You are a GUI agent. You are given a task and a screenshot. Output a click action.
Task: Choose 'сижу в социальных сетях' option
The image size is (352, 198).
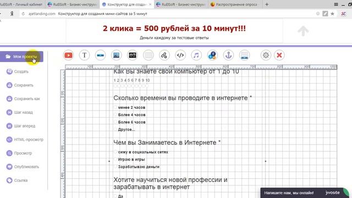pos(116,152)
